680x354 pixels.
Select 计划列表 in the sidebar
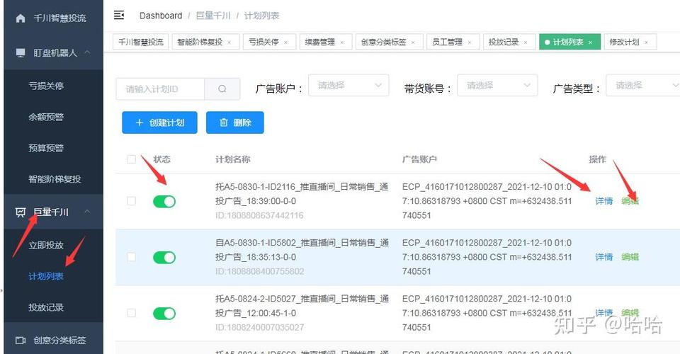pos(46,276)
